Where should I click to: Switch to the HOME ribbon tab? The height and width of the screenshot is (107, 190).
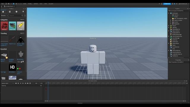[24, 4]
